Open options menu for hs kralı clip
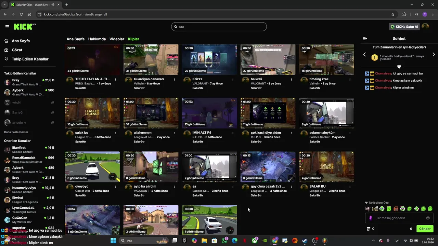 pyautogui.click(x=291, y=79)
